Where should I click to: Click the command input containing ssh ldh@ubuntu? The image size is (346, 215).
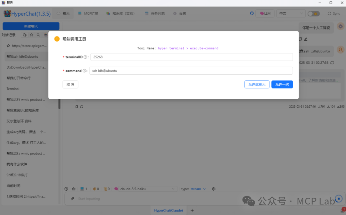pyautogui.click(x=191, y=70)
